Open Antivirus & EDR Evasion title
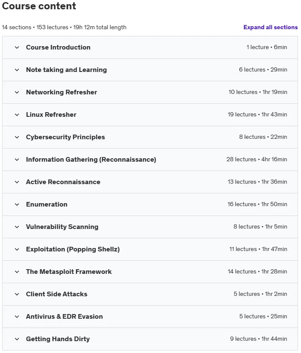The width and height of the screenshot is (301, 353). click(64, 317)
